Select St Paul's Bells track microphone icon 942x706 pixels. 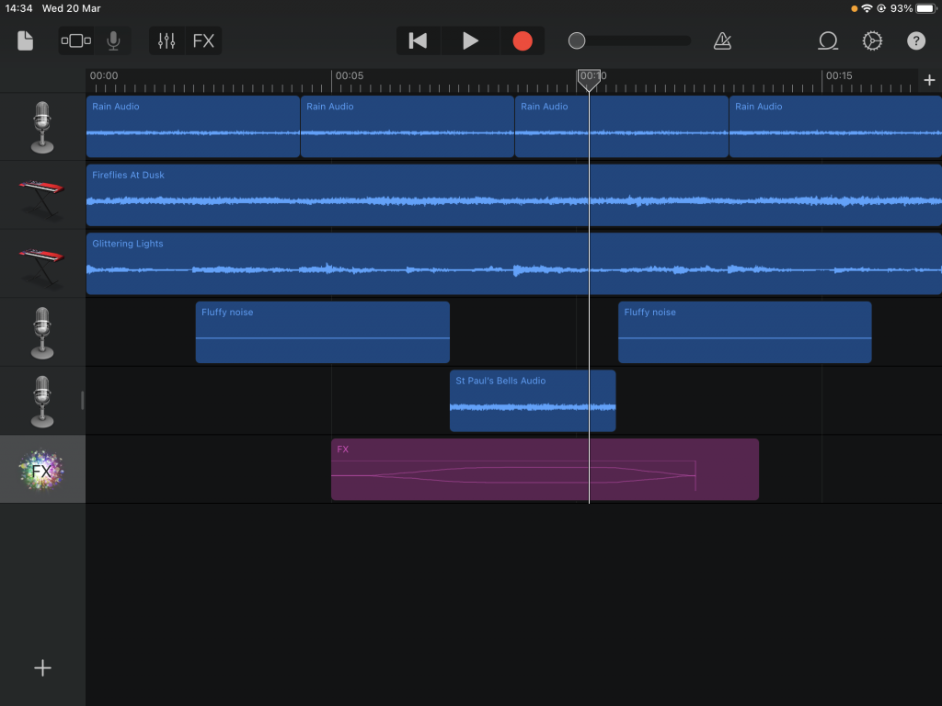[x=42, y=401]
